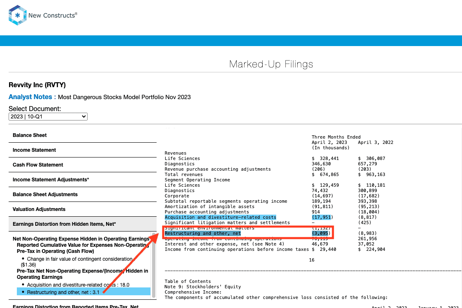Click 'Earnings Distortion from Reported Items Pre-Tax, Net' section
This screenshot has width=462, height=308.
[x=76, y=306]
